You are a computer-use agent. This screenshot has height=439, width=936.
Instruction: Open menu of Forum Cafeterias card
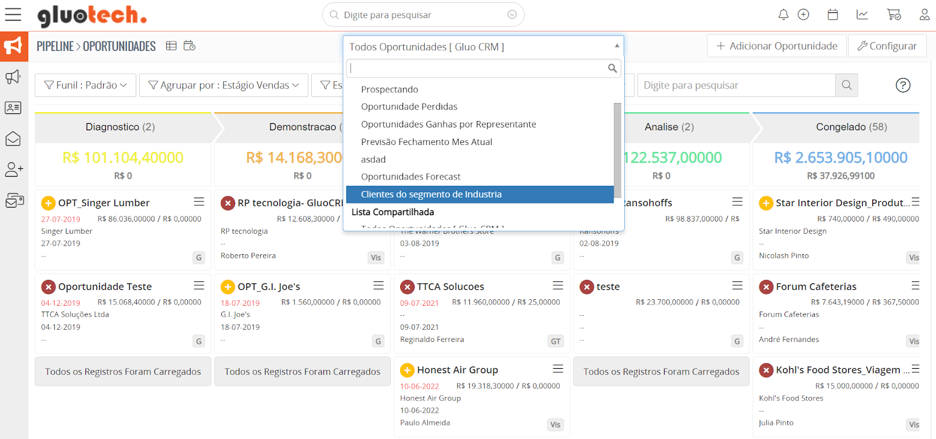916,285
